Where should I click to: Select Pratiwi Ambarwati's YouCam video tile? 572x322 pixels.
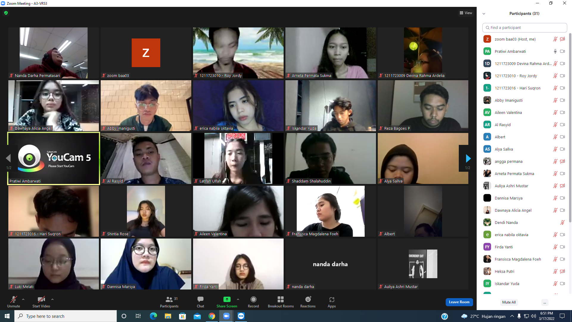pyautogui.click(x=54, y=158)
